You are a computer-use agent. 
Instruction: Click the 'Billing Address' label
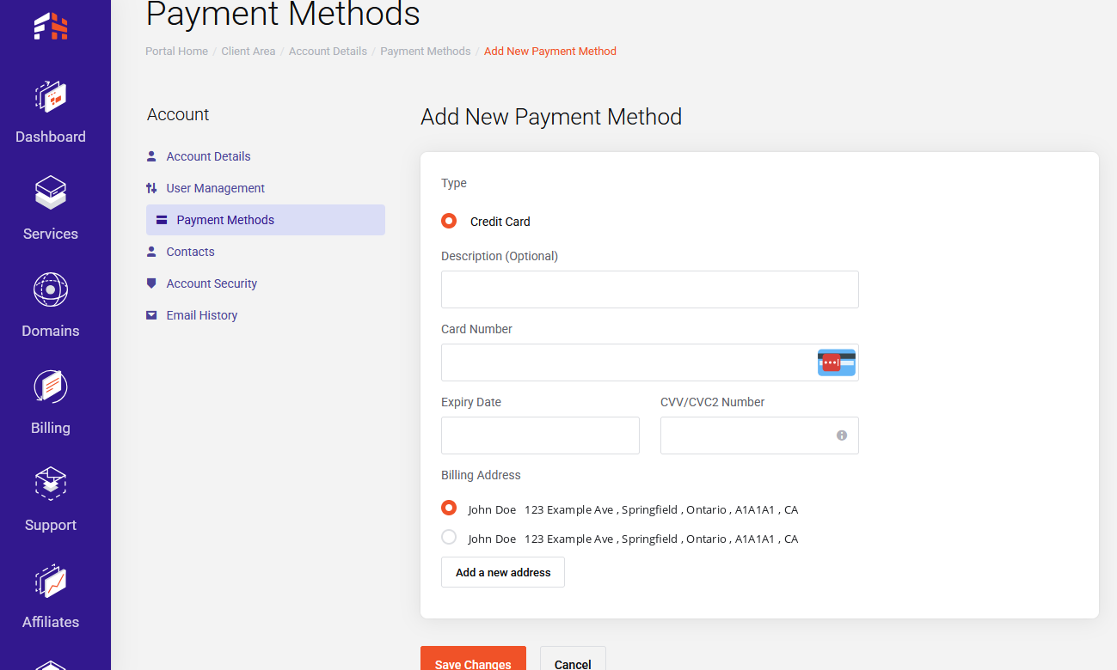[x=481, y=475]
